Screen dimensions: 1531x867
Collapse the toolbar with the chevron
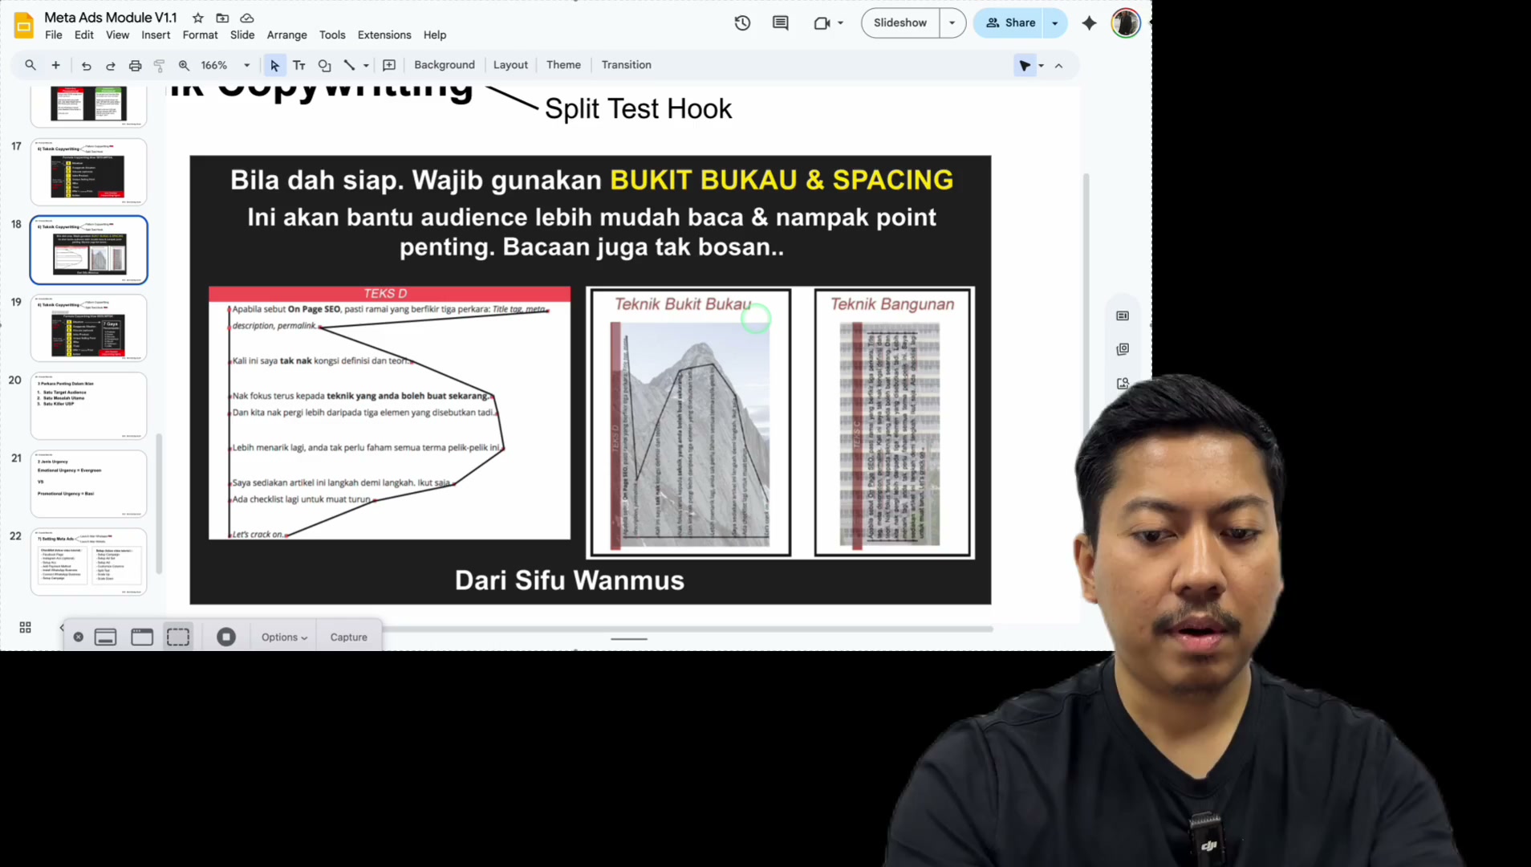click(x=1058, y=66)
